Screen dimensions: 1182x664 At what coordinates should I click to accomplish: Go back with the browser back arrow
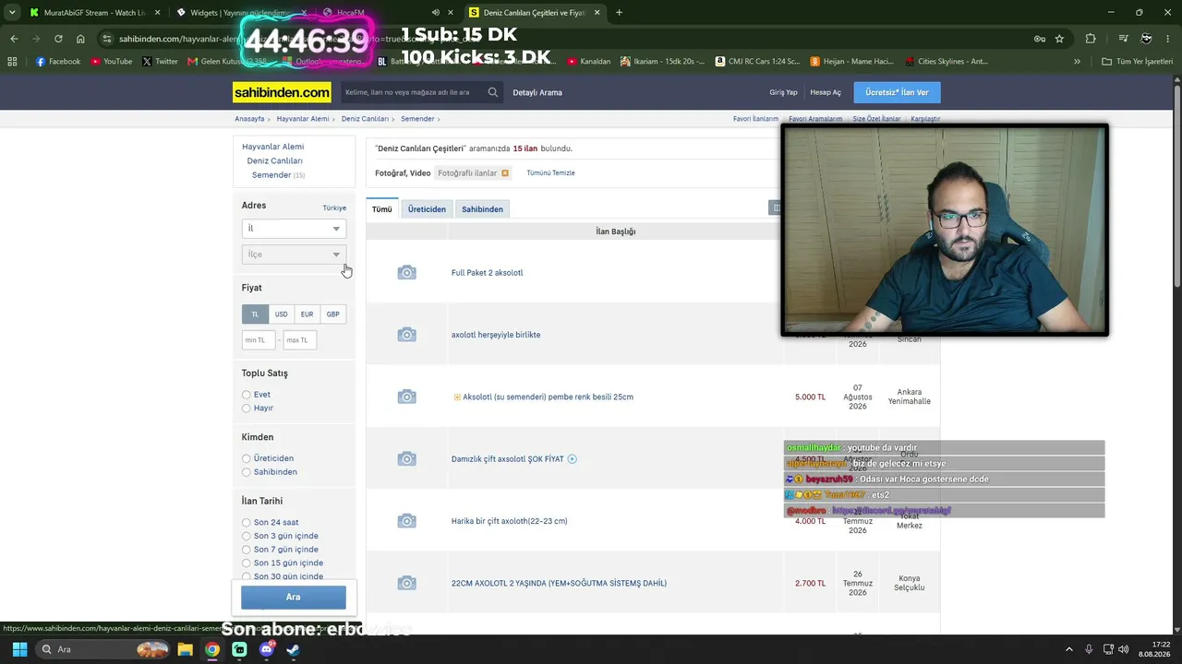point(14,39)
